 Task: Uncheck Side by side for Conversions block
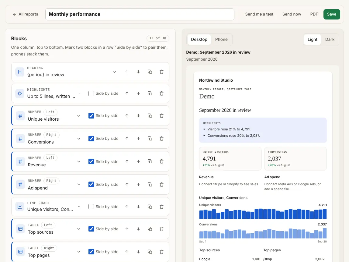91,139
